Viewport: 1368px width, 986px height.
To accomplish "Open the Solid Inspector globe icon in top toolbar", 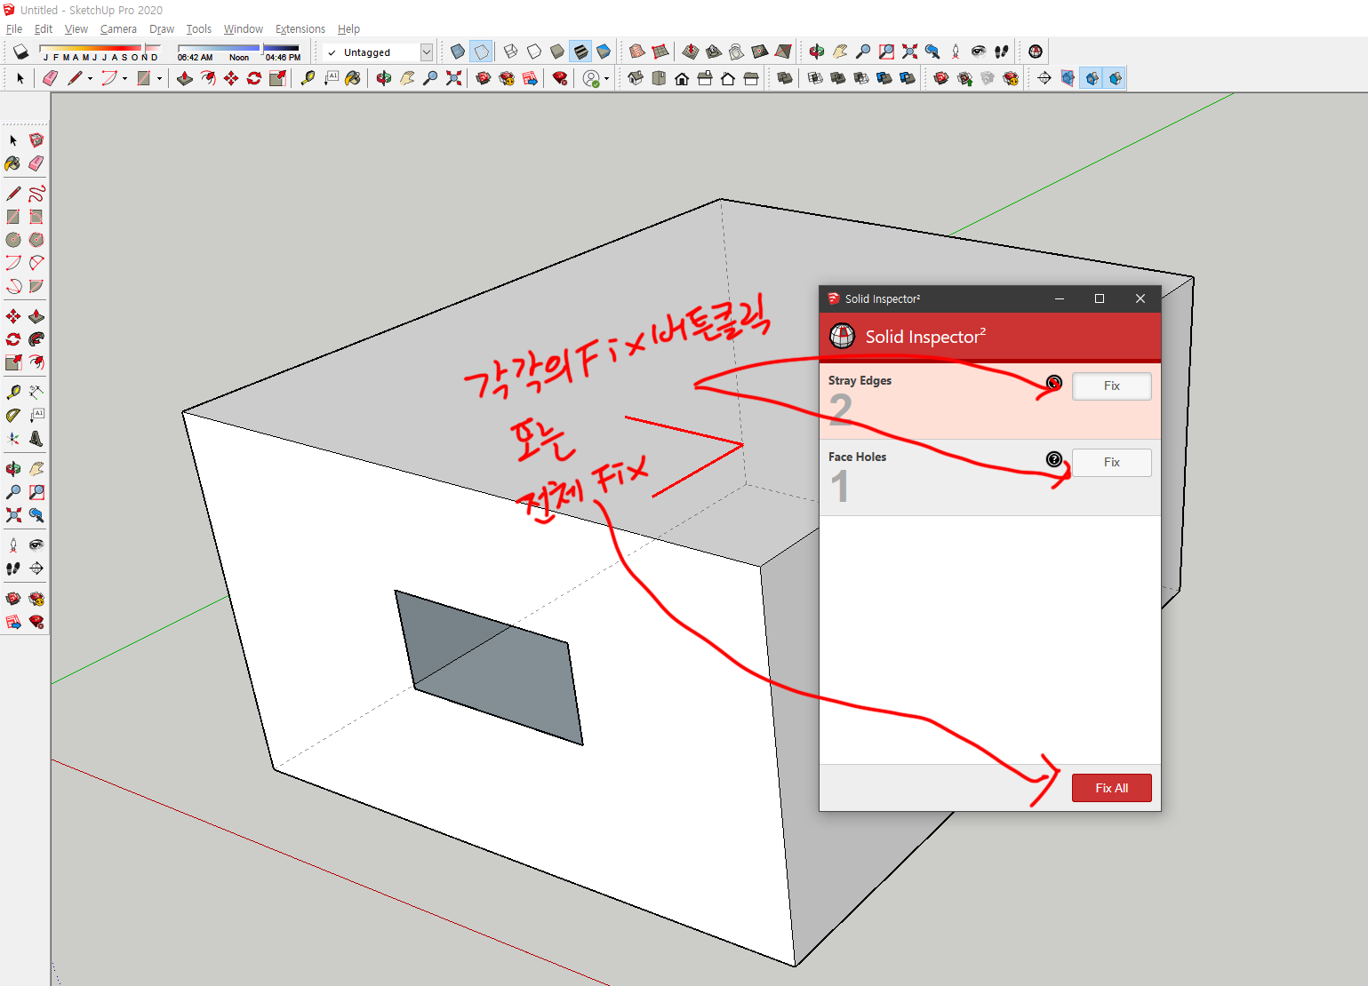I will tap(1036, 52).
